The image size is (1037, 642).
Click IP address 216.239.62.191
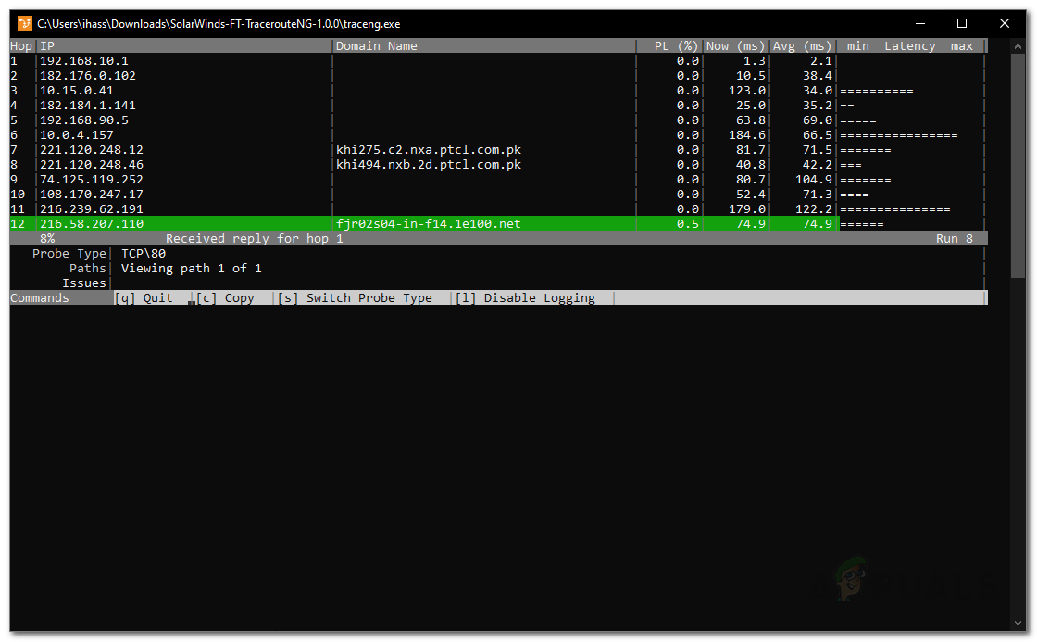(92, 209)
